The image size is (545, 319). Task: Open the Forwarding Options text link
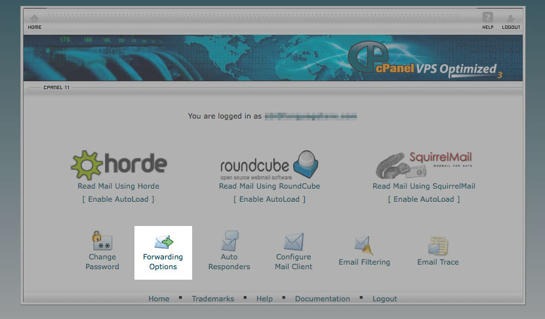(x=163, y=262)
